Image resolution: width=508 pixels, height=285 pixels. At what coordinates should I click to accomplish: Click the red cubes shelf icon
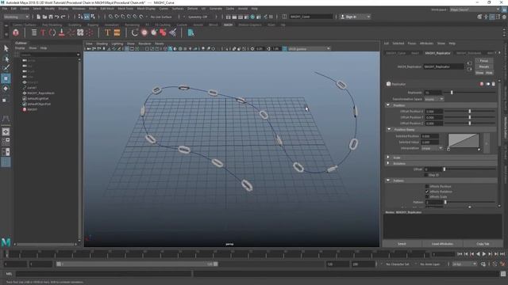(163, 32)
